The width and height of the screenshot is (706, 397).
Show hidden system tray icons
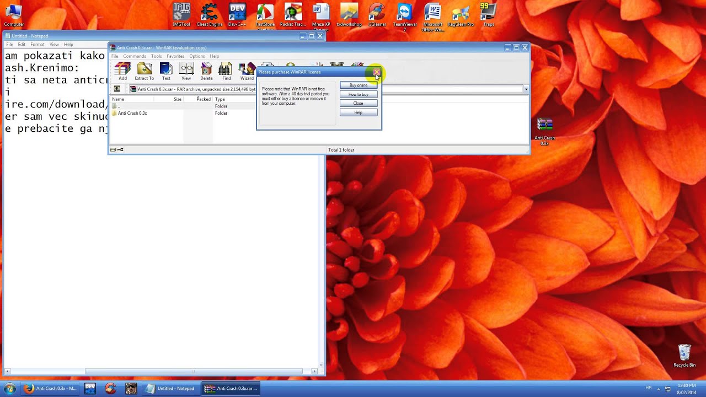(658, 389)
